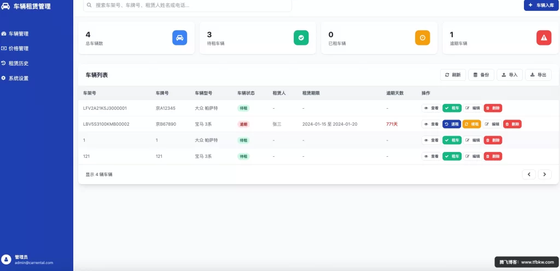Click the 车辆列表 heading

click(x=97, y=75)
